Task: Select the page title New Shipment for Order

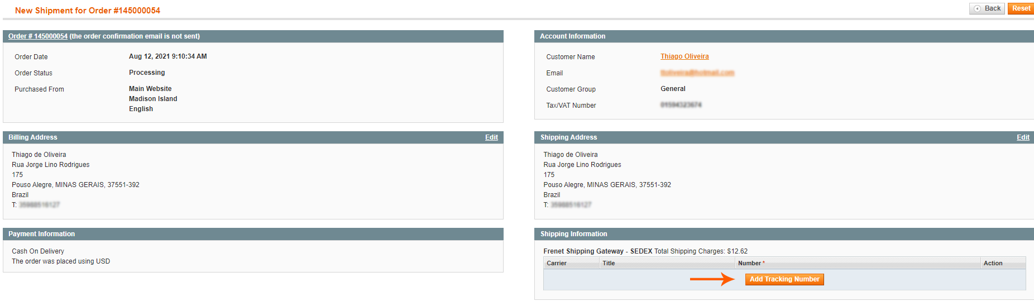Action: click(88, 11)
